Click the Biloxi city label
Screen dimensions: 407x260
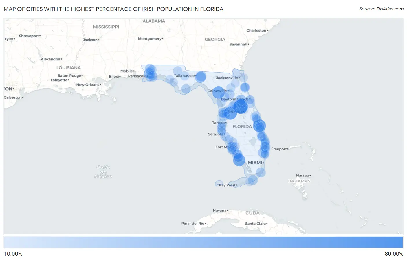pyautogui.click(x=114, y=77)
